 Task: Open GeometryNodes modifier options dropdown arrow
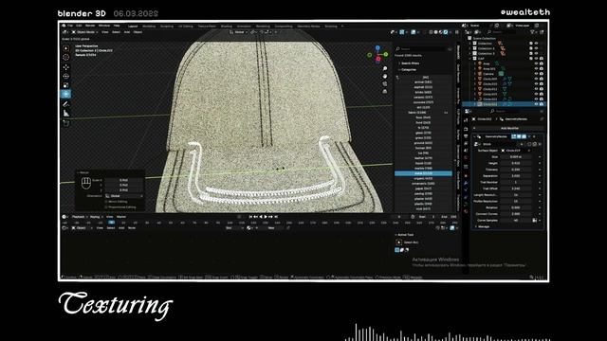(x=529, y=136)
